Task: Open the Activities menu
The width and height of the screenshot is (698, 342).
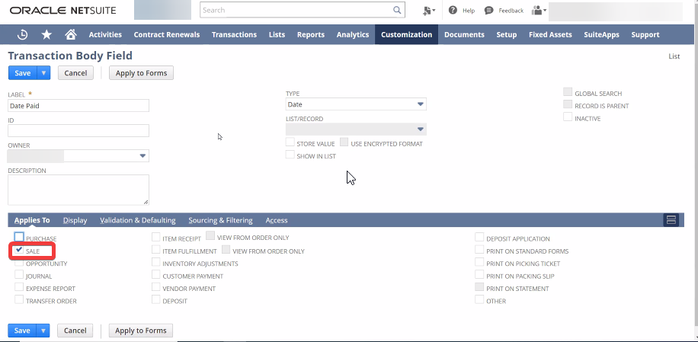Action: point(105,35)
